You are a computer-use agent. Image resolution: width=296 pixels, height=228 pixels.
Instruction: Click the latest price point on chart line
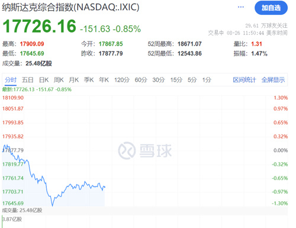pos(105,187)
